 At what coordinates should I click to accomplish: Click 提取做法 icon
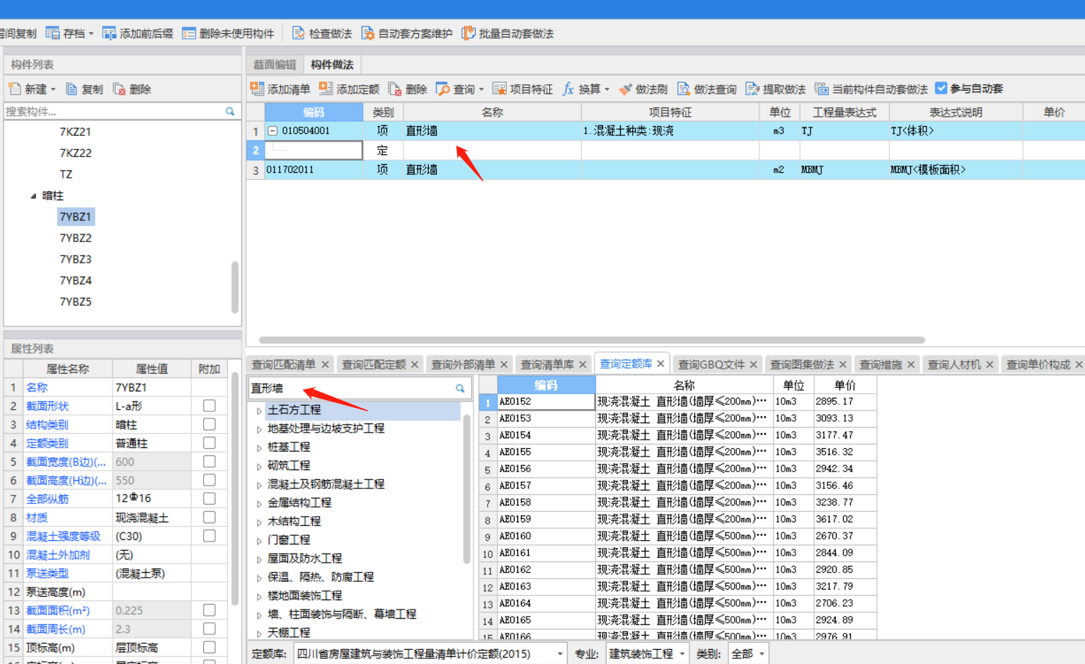click(752, 89)
